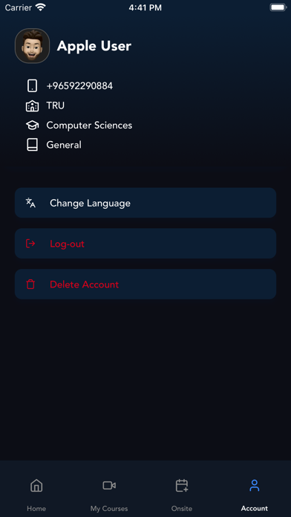
Task: Click the book icon beside General
Action: click(32, 145)
